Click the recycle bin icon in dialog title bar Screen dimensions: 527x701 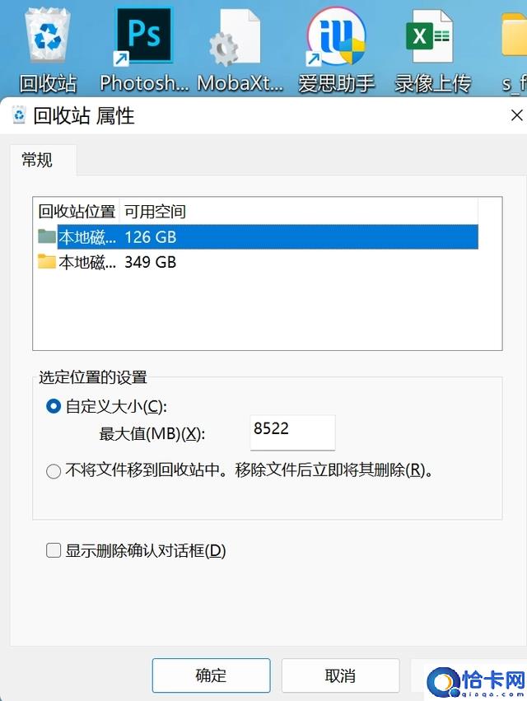pyautogui.click(x=19, y=115)
